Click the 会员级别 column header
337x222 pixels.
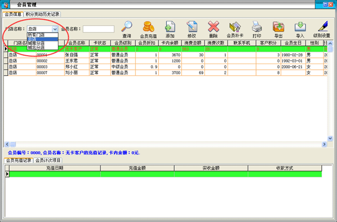(123, 43)
